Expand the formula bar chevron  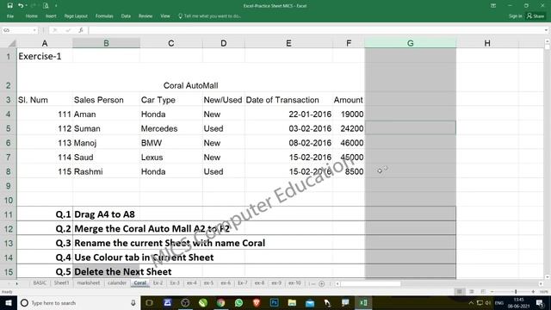[546, 30]
